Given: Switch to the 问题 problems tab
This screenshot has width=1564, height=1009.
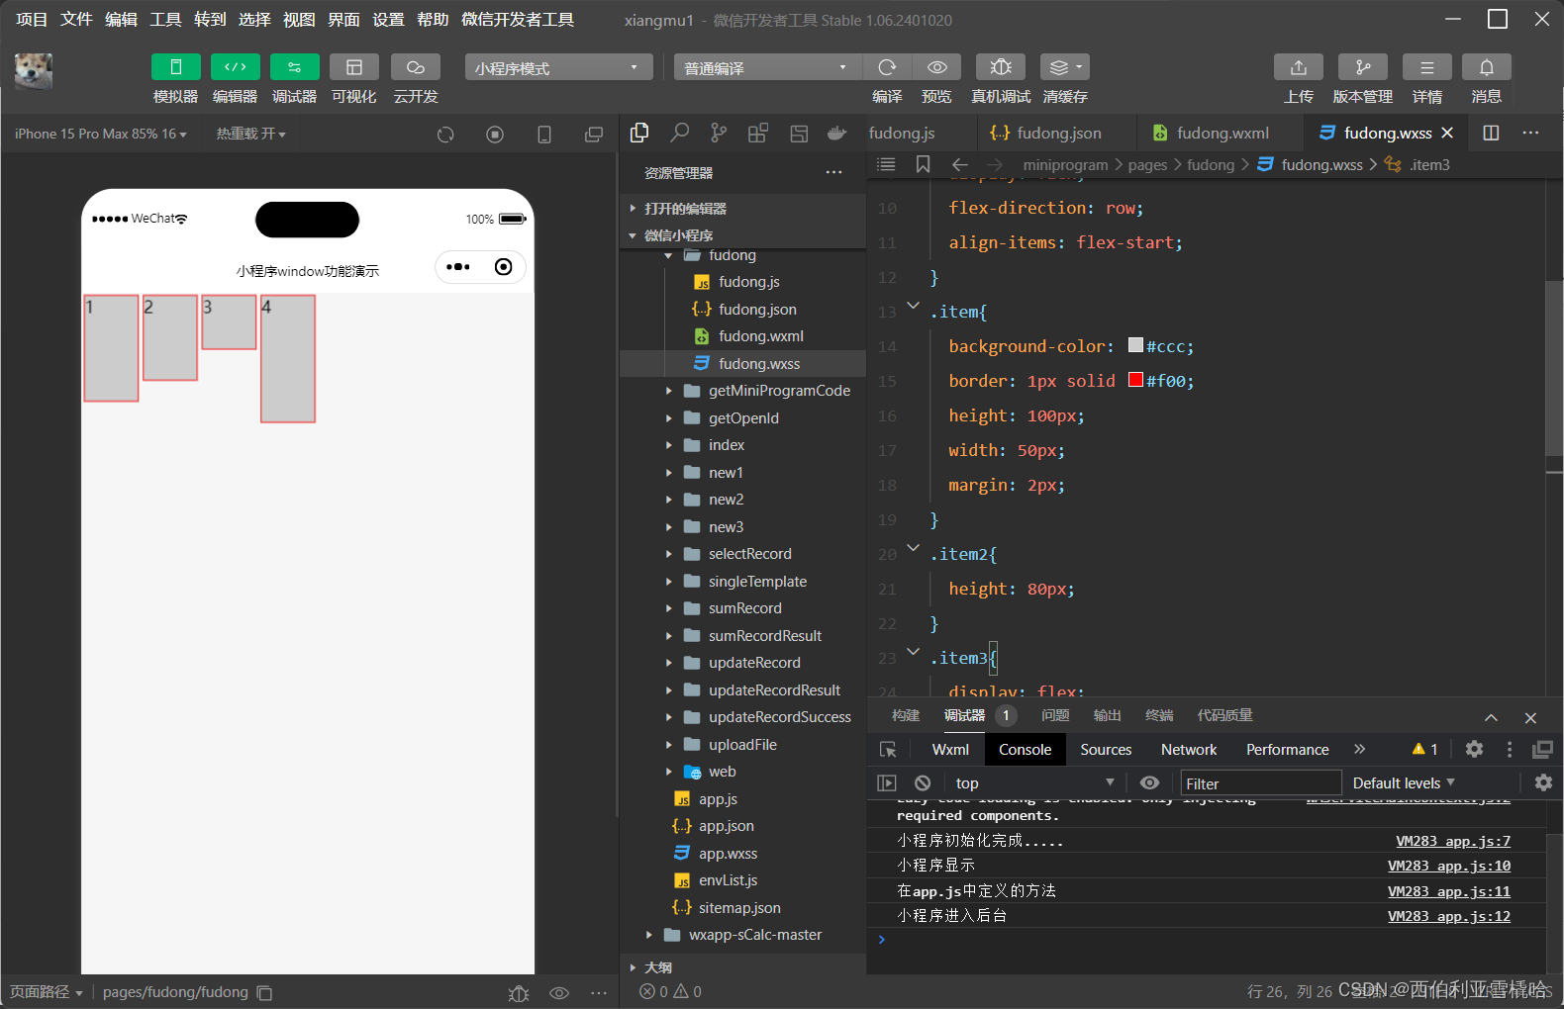Looking at the screenshot, I should click(1055, 715).
